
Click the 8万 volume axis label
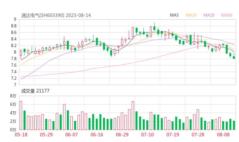coord(13,96)
